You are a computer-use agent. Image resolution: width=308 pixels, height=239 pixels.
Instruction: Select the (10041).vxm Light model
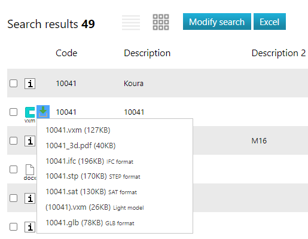[94, 207]
